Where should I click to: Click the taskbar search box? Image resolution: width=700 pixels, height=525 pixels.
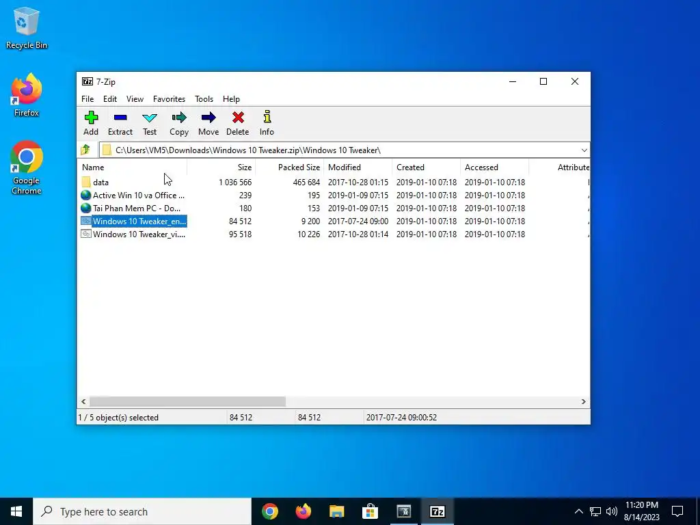pos(142,511)
